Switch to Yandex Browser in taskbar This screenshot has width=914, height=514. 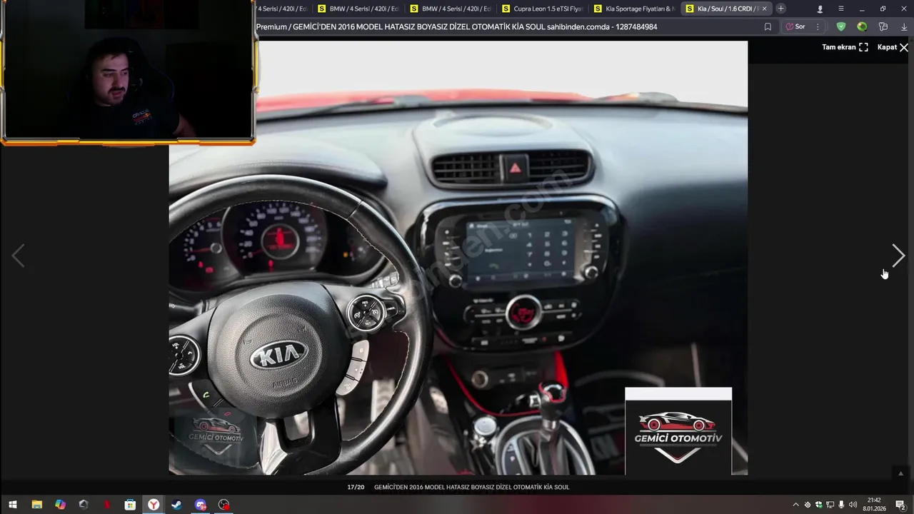[x=154, y=505]
